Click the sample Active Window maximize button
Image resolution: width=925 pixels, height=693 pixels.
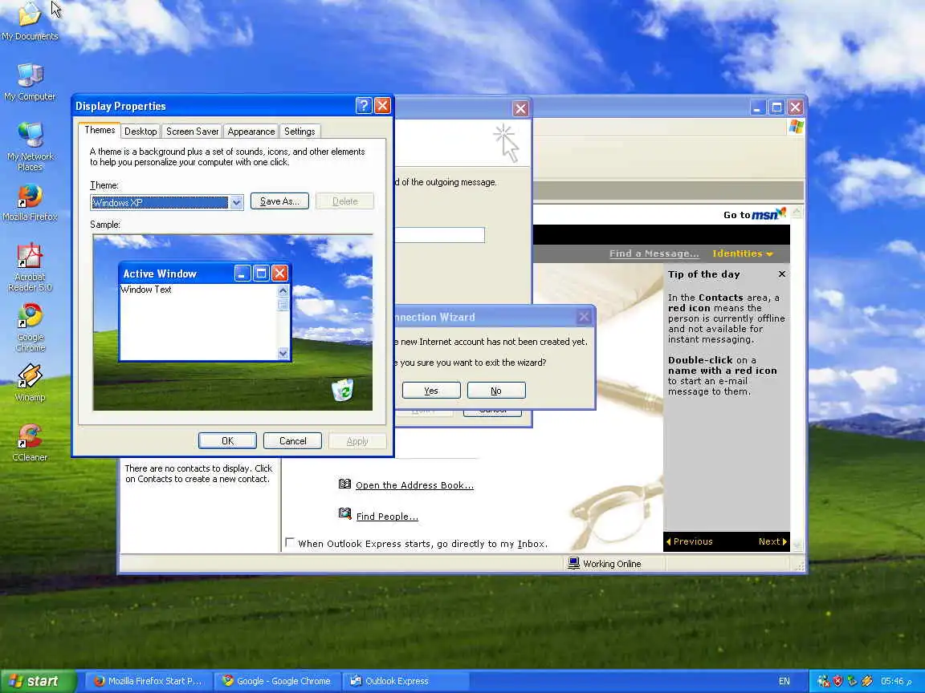point(261,273)
